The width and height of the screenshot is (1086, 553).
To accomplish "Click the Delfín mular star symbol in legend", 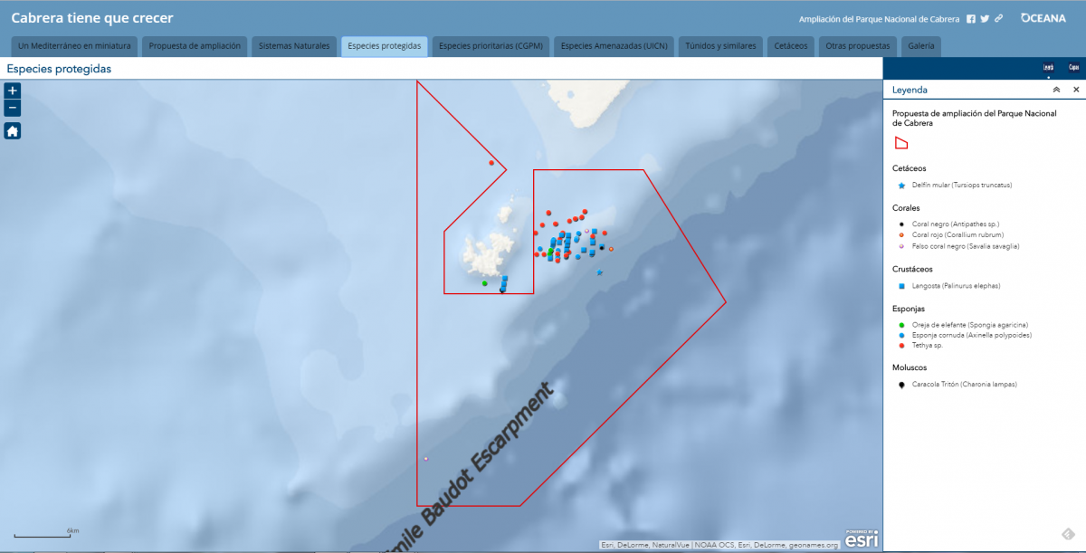I will [x=900, y=185].
